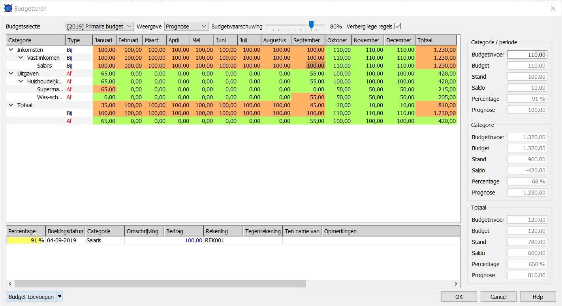Collapse the Vast inkomen subcategory
The image size is (562, 306).
tap(21, 58)
